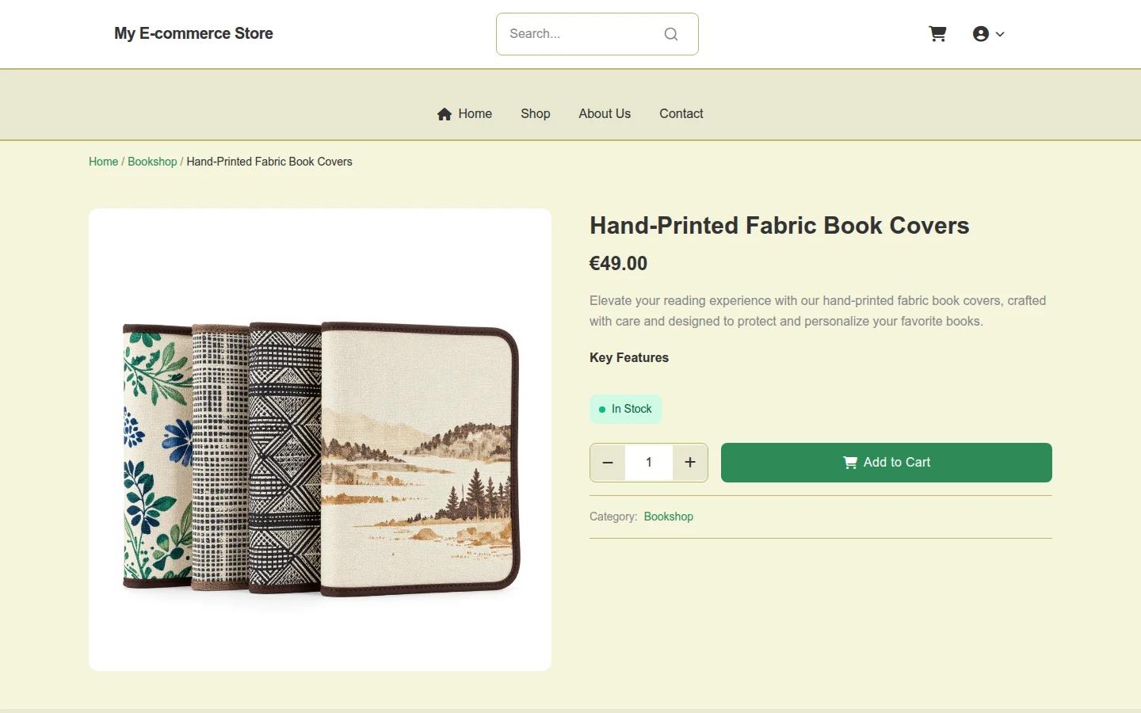This screenshot has width=1141, height=713.
Task: Decrease quantity with minus button
Action: [608, 463]
